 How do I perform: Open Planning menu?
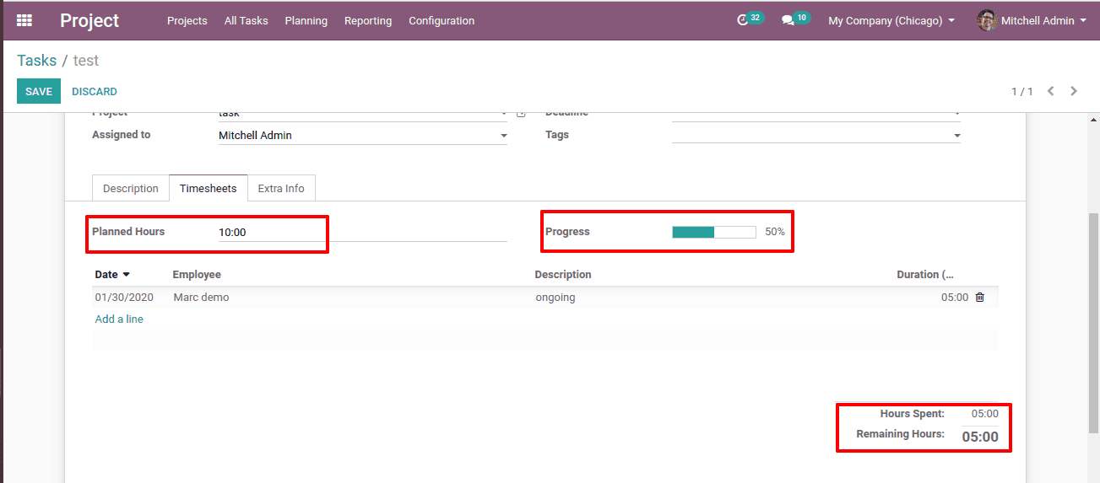(306, 20)
